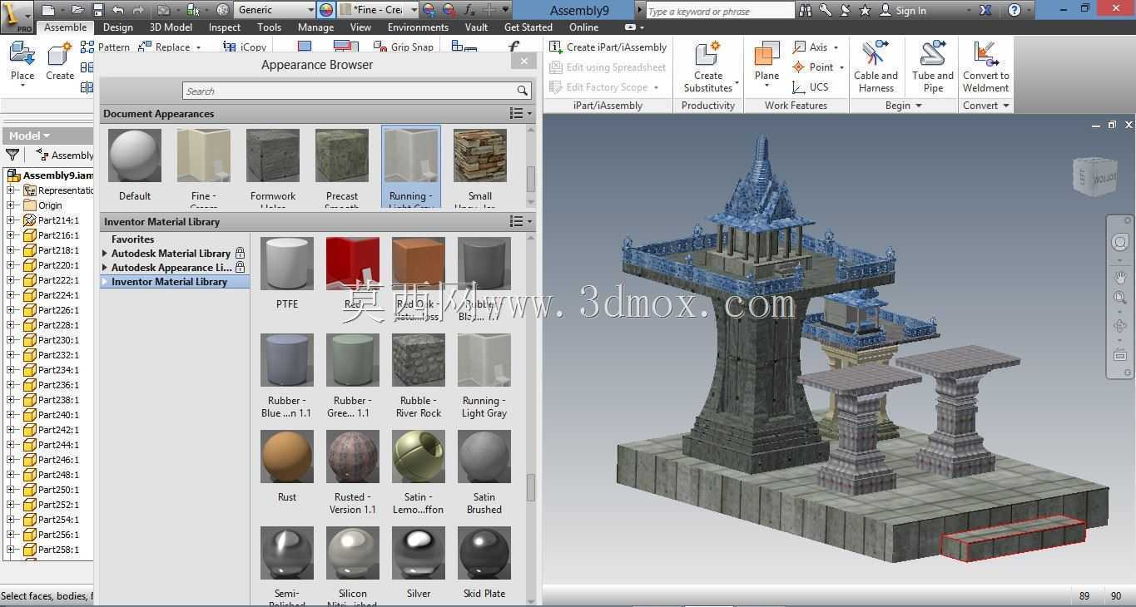Image resolution: width=1136 pixels, height=607 pixels.
Task: Open the Document Appearances view options dropdown
Action: coord(521,114)
